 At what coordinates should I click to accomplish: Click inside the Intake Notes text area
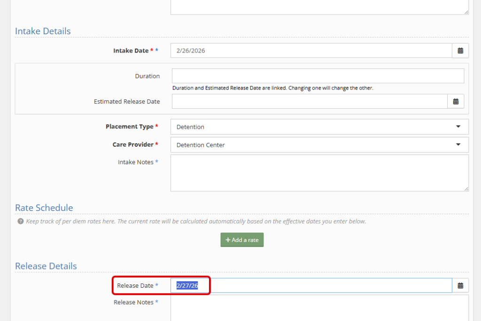pyautogui.click(x=319, y=173)
